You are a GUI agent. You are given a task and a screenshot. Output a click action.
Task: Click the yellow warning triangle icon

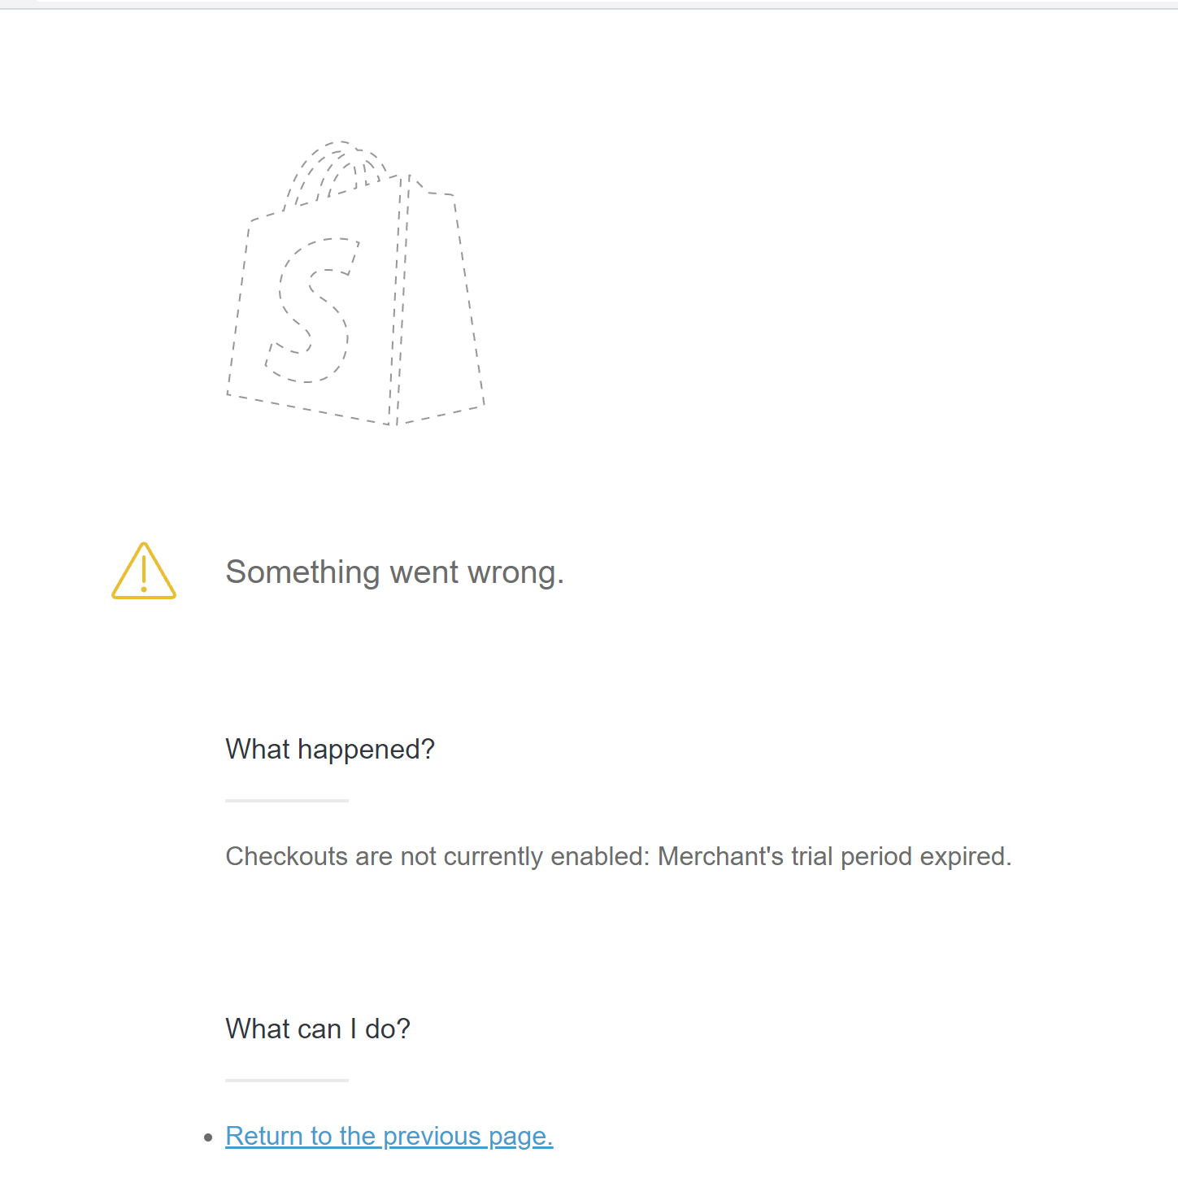click(144, 572)
